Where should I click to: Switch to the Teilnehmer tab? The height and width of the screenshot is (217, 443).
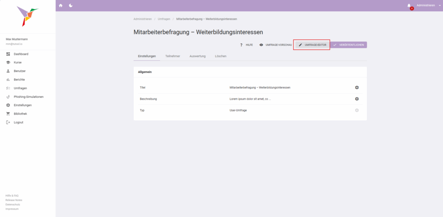point(173,56)
